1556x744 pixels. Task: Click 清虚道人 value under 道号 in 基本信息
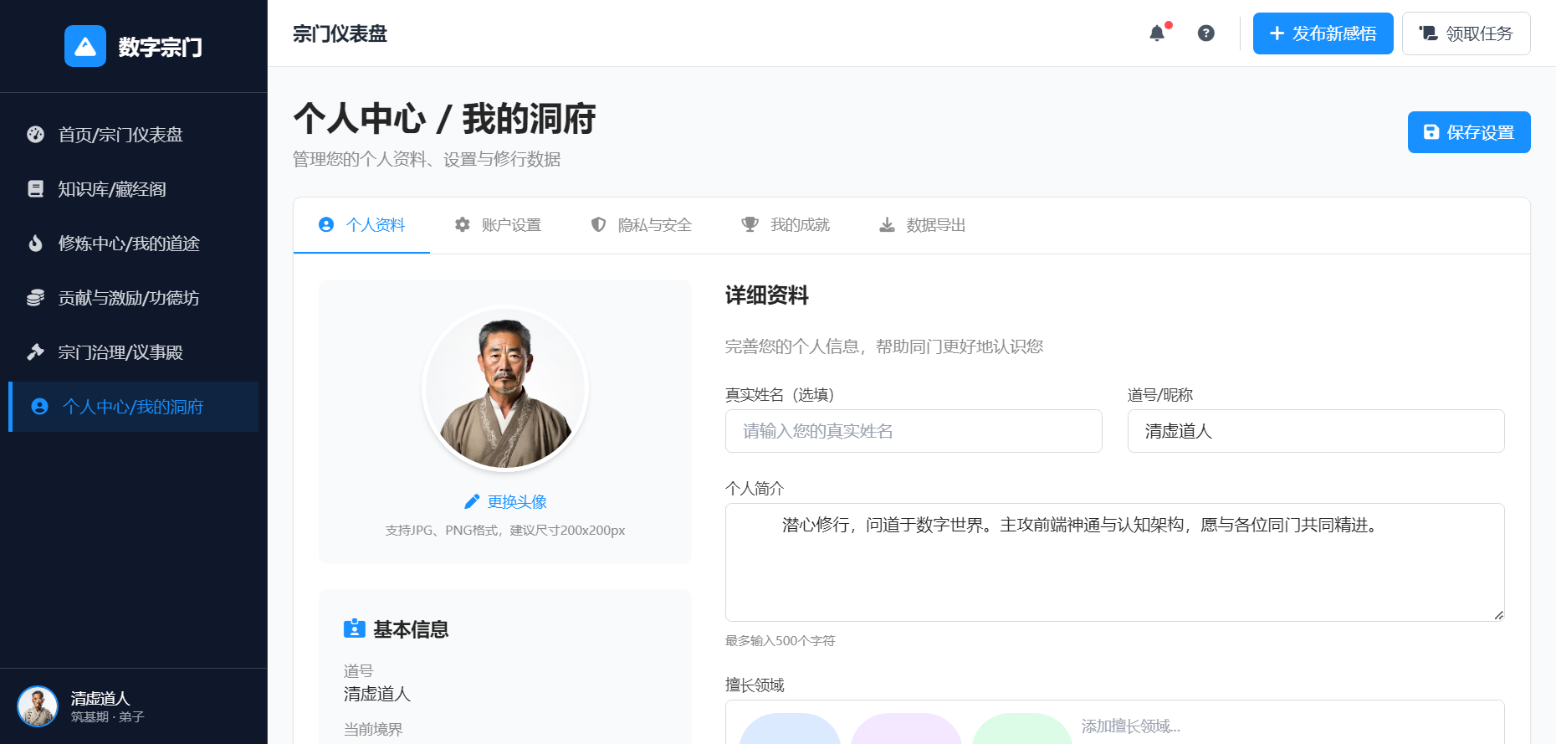coord(377,694)
